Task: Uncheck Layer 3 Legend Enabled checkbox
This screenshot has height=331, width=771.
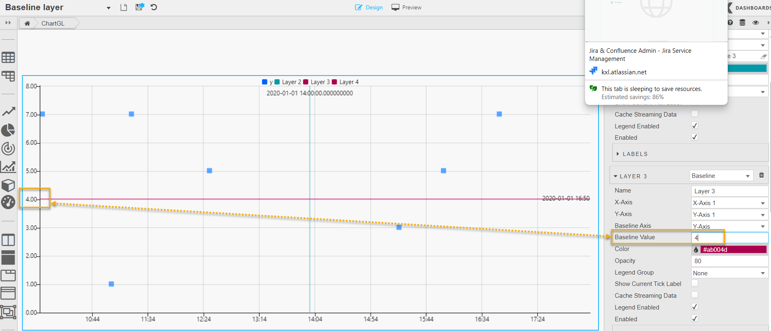Action: tap(695, 307)
